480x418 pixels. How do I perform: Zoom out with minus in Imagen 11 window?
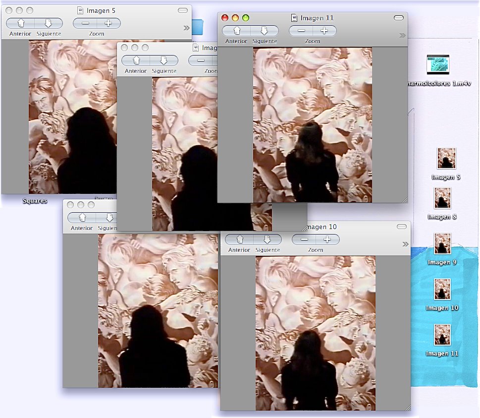301,31
